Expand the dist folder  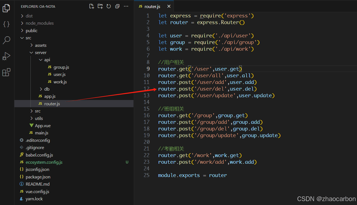click(x=29, y=16)
